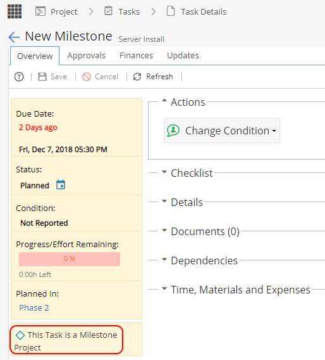Click the Server Install subtitle

(141, 39)
